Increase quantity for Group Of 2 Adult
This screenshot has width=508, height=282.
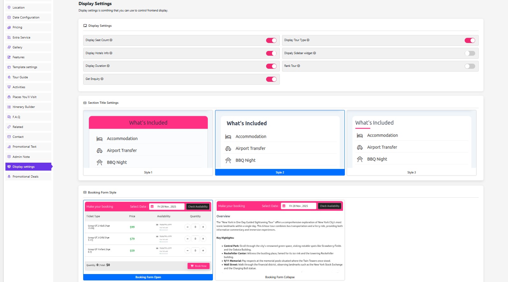click(x=203, y=227)
